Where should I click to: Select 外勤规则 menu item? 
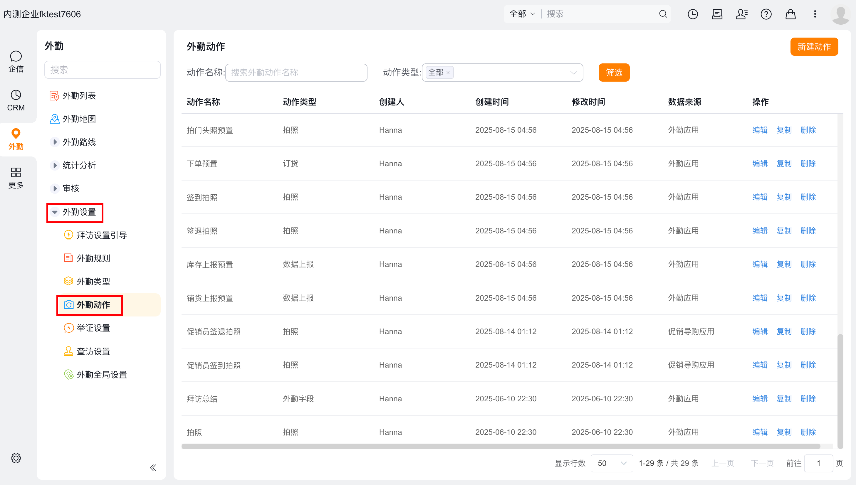click(87, 258)
